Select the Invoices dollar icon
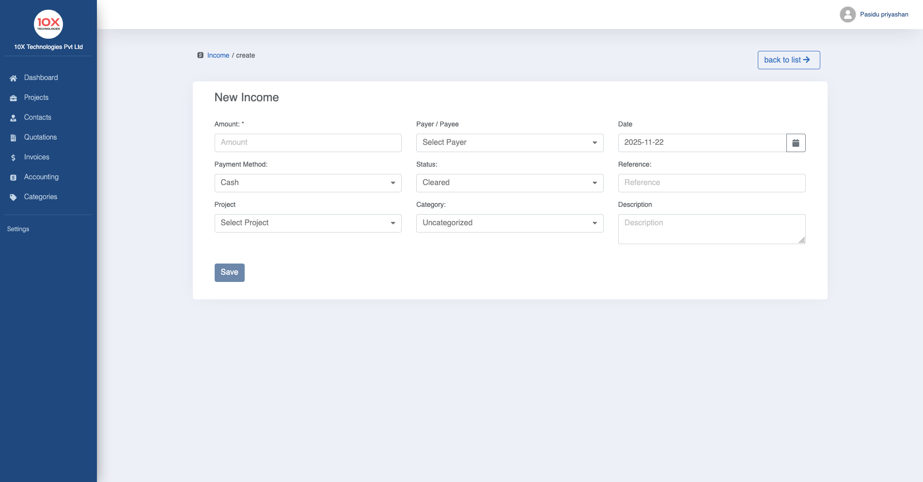The height and width of the screenshot is (482, 923). coord(13,157)
